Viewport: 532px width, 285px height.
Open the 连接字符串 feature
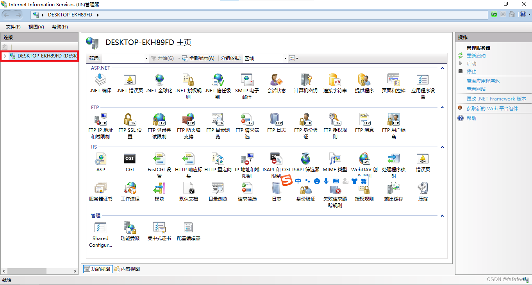point(335,84)
